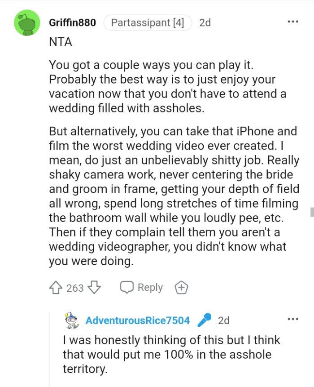Open the award icon under Griffin880's comment
The height and width of the screenshot is (387, 314).
pyautogui.click(x=181, y=287)
